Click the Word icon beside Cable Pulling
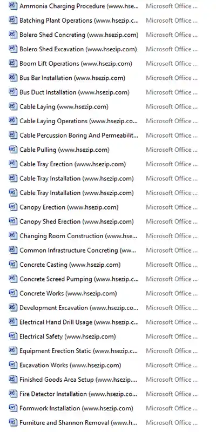 point(13,150)
